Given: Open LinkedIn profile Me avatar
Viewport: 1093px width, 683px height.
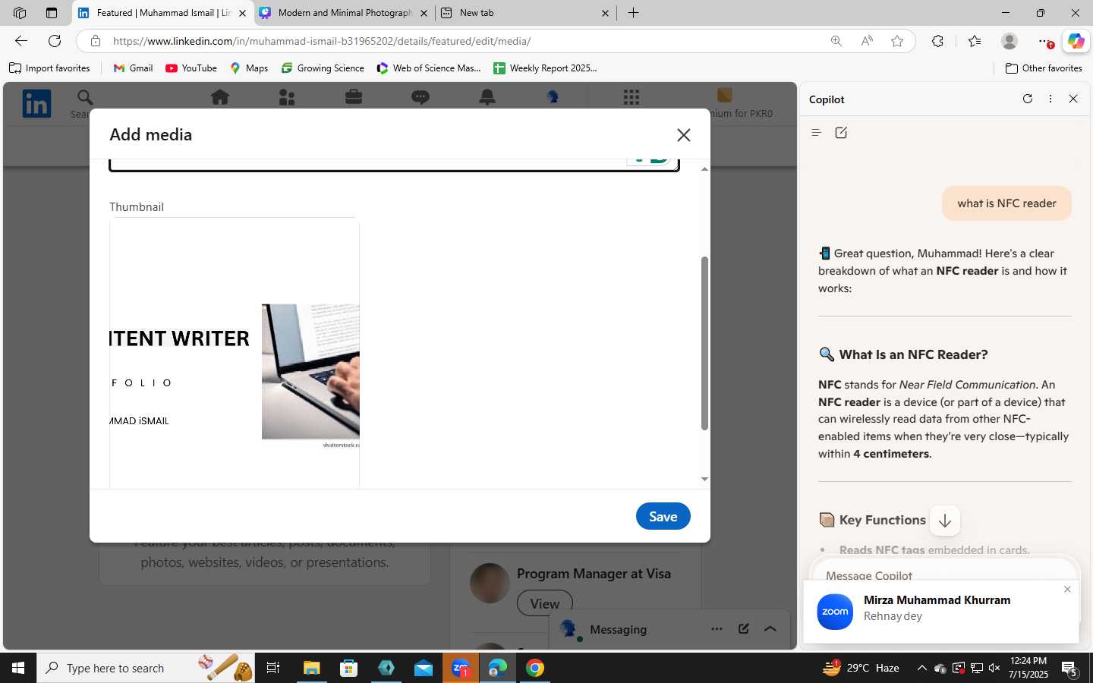Looking at the screenshot, I should click(x=553, y=97).
